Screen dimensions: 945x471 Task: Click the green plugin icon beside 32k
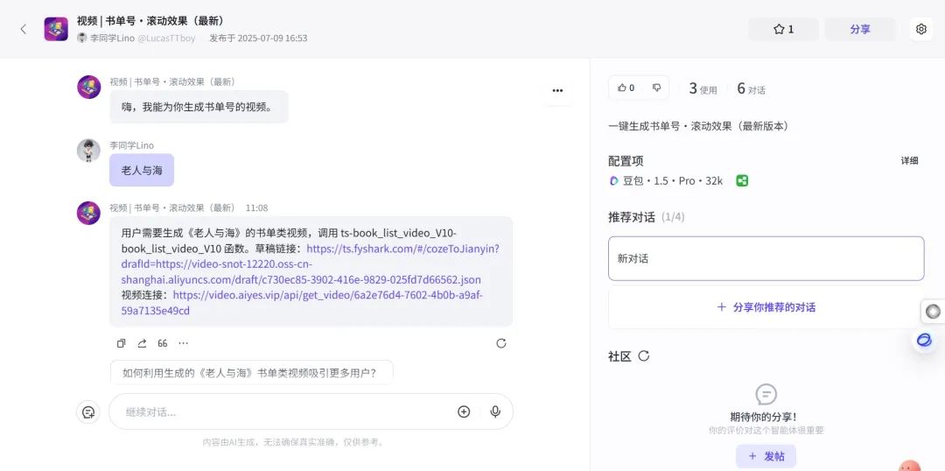pos(742,180)
